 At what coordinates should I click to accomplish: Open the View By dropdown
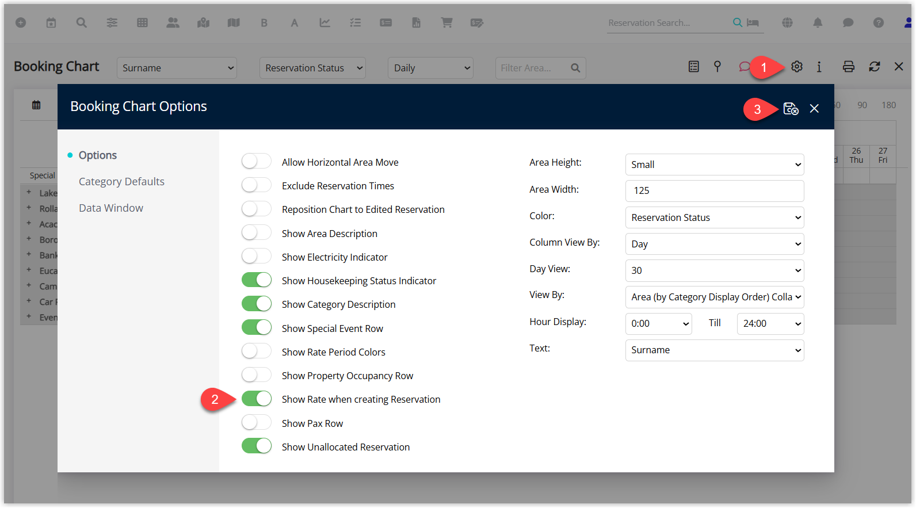(715, 297)
